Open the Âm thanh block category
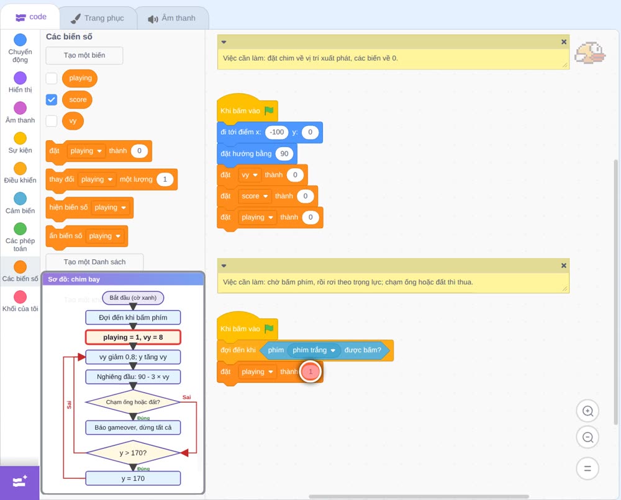 point(20,113)
